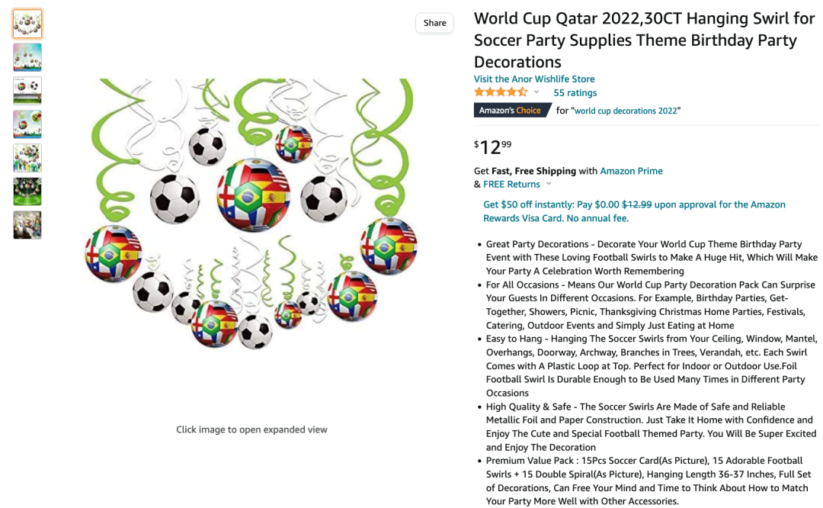This screenshot has height=508, width=823.
Task: Open the Amazon Rewards Visa Card offer
Action: (x=634, y=211)
